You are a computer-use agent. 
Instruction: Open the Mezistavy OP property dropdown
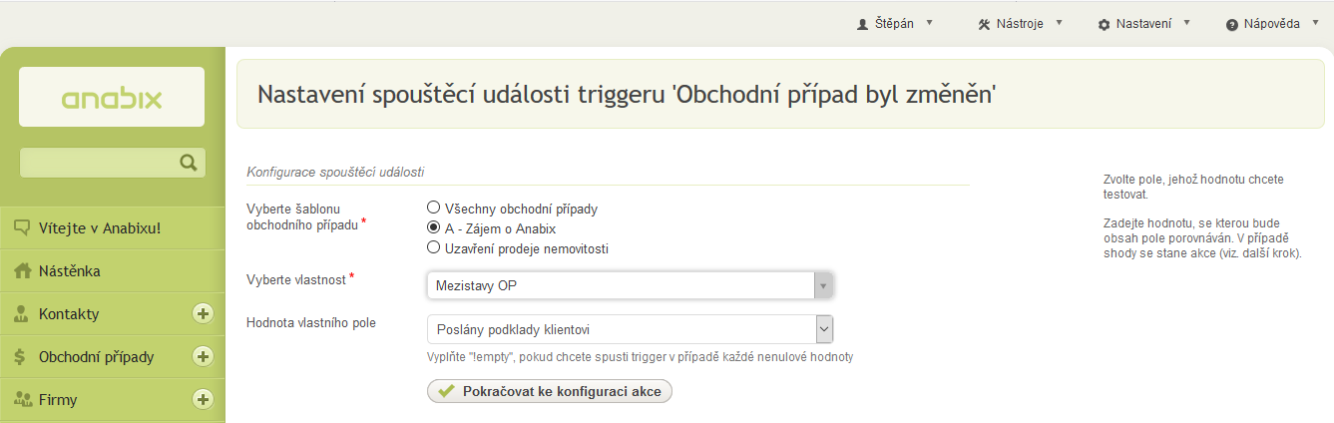point(630,286)
